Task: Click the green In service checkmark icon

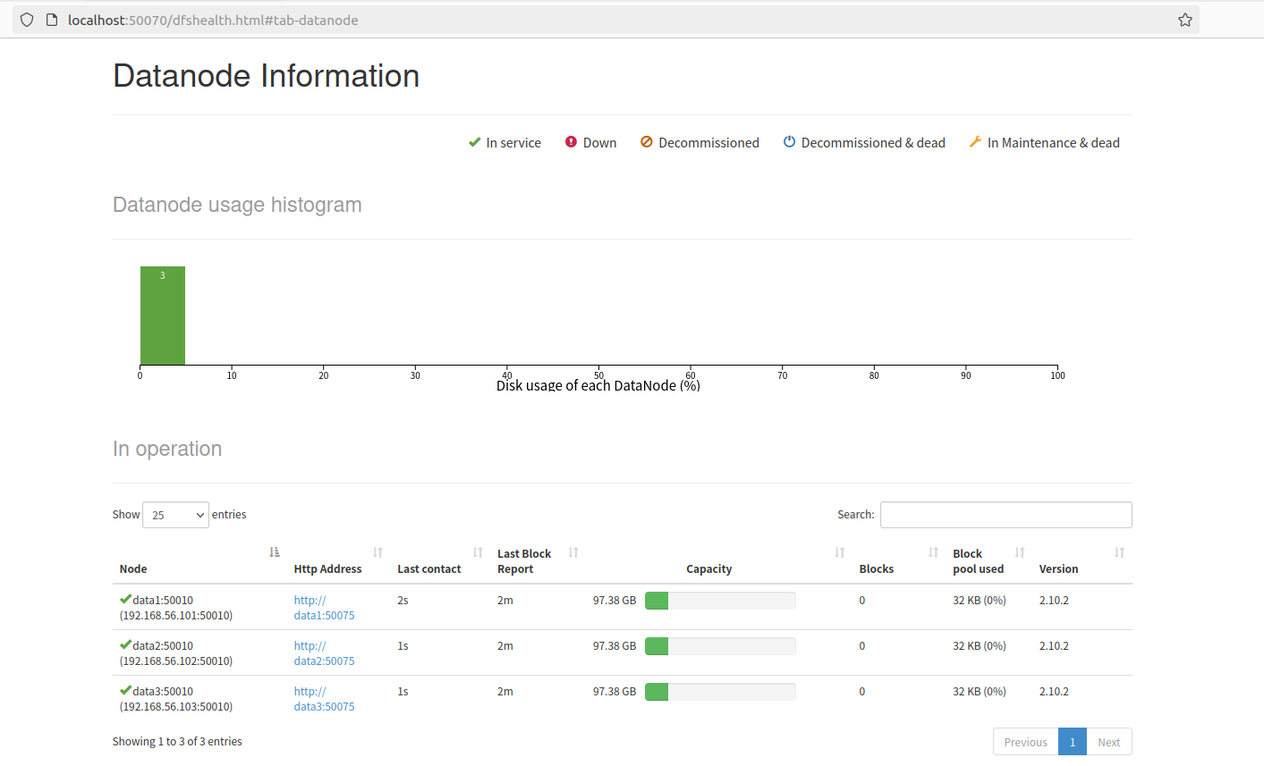Action: coord(474,142)
